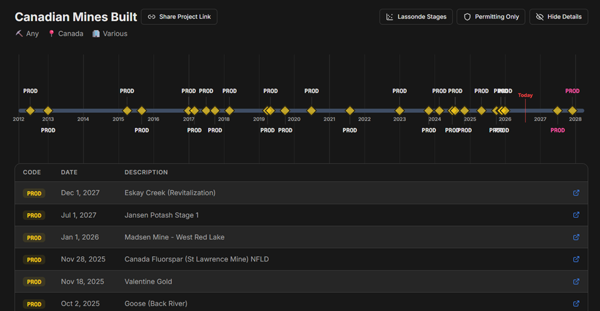Select the diamond marker near 2022

point(350,111)
